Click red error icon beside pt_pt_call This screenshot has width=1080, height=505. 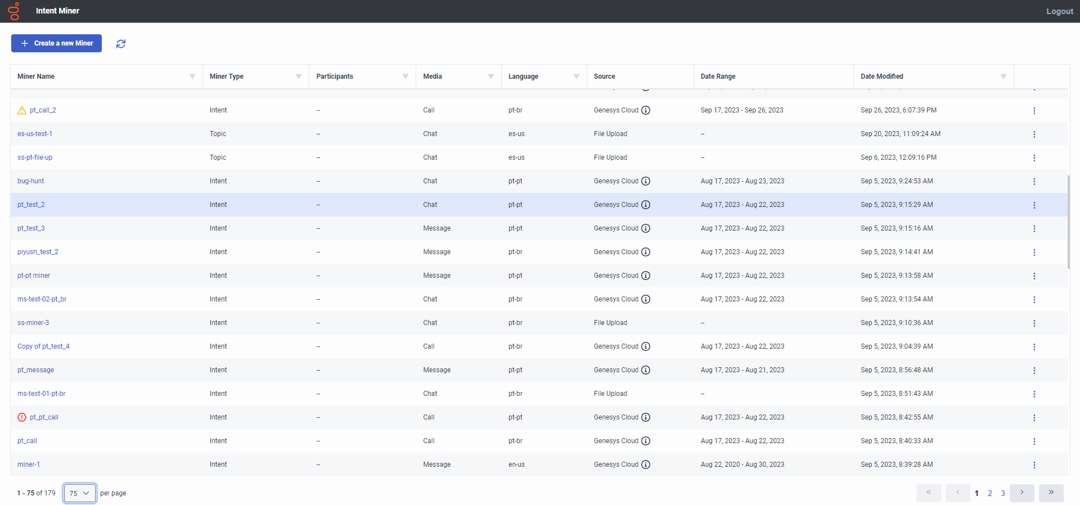[x=22, y=417]
